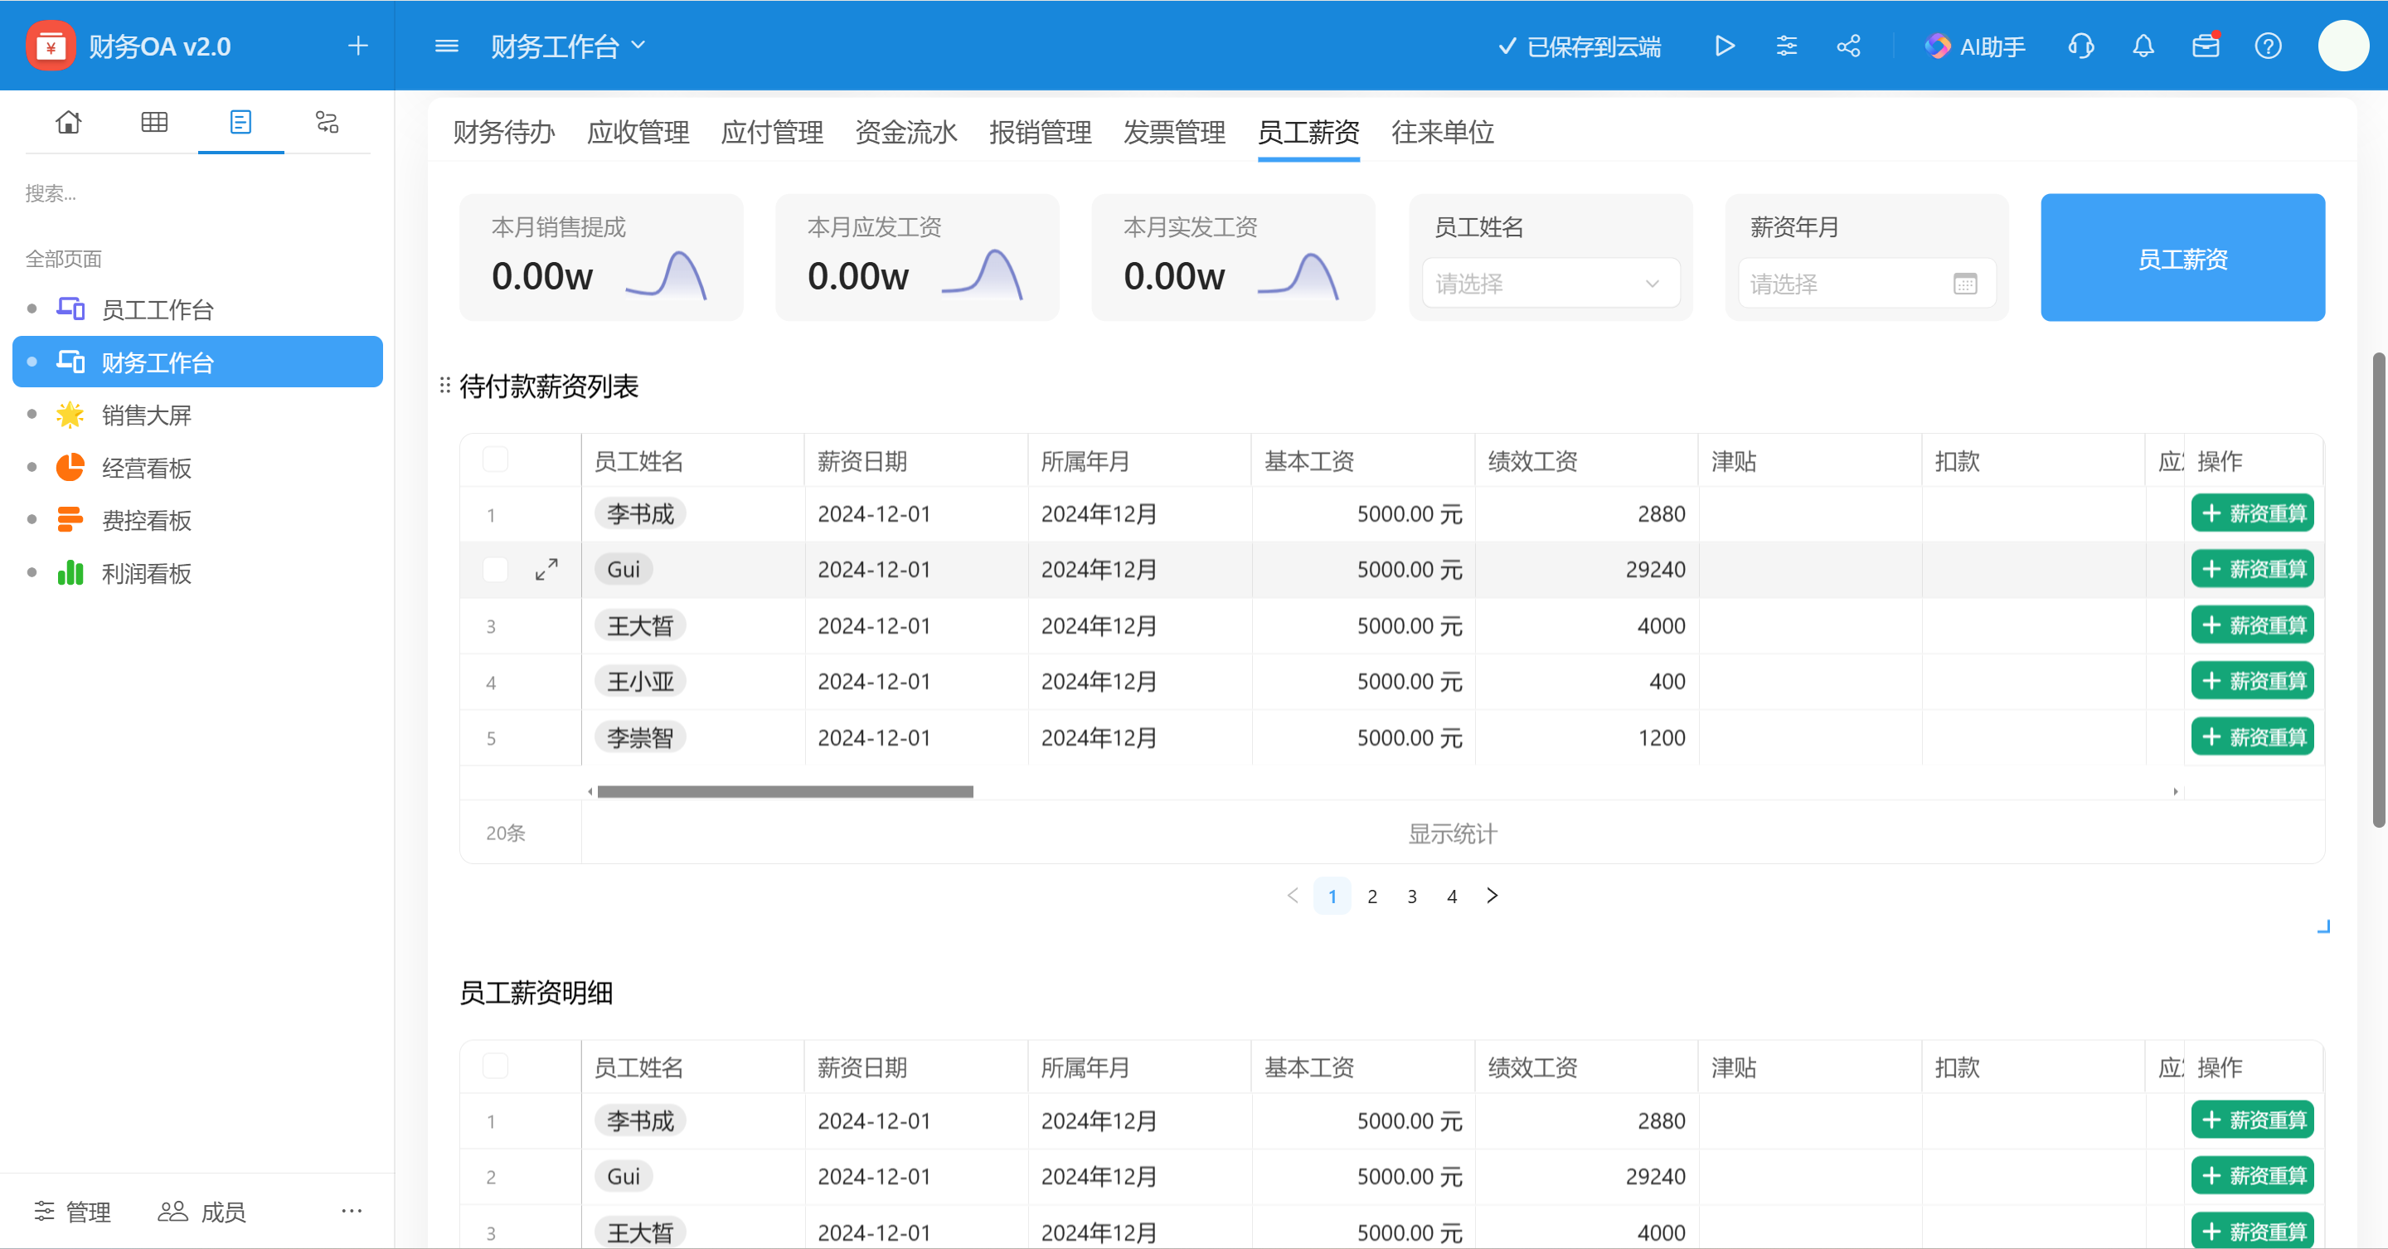Click 薪资重算 for 李崇智 row
This screenshot has width=2388, height=1249.
coord(2252,737)
